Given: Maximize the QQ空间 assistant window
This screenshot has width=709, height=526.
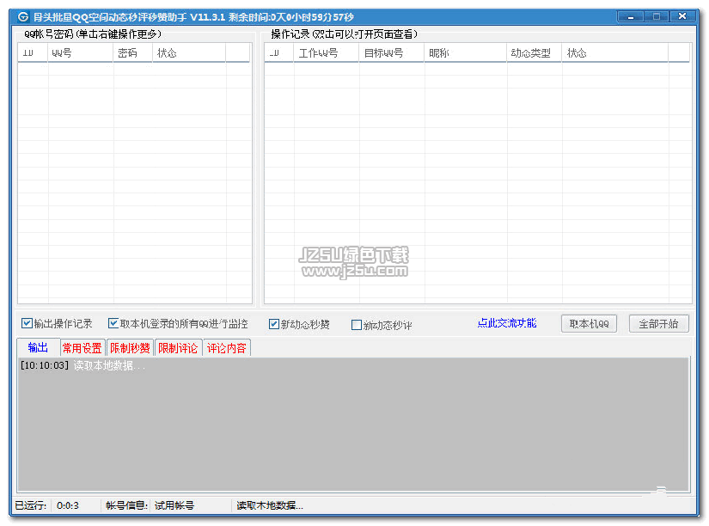Looking at the screenshot, I should tap(656, 16).
